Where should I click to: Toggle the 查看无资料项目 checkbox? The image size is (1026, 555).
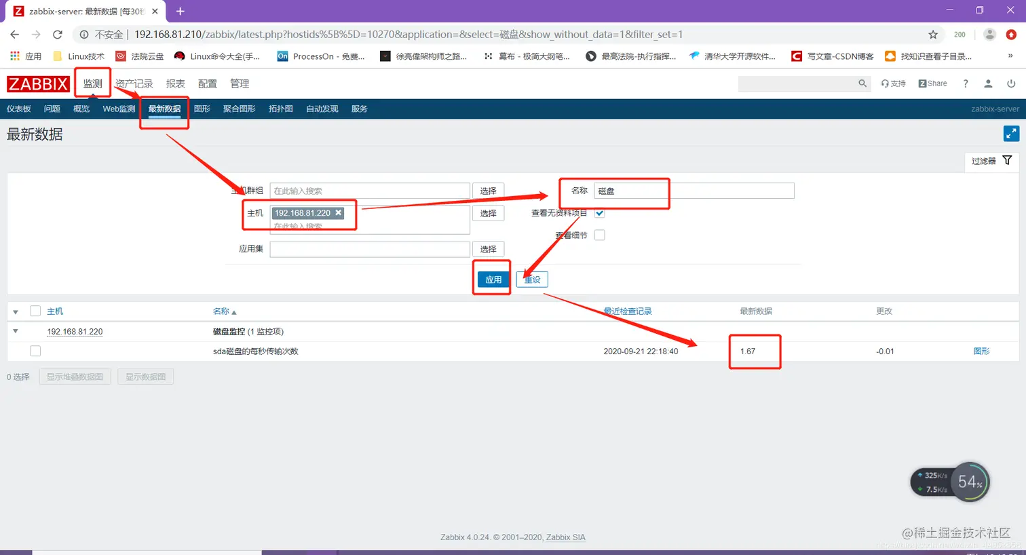[x=599, y=213]
